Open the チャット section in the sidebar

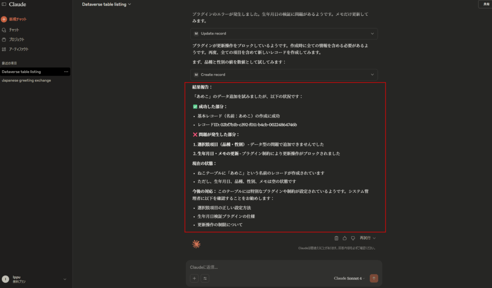click(x=11, y=30)
